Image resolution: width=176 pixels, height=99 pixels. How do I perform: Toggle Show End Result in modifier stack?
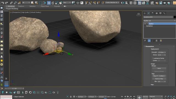149,41
